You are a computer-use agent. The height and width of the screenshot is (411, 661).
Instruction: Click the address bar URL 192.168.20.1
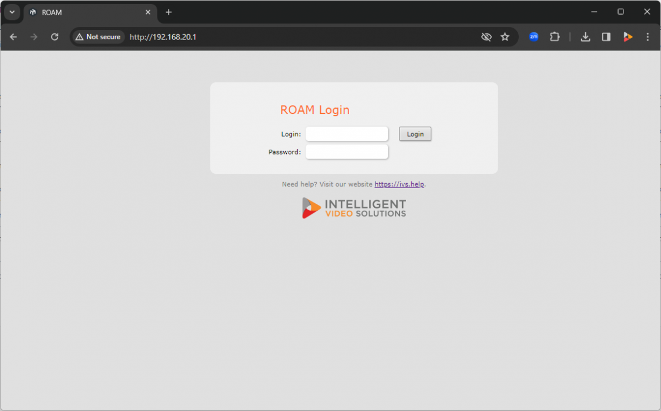pos(163,37)
